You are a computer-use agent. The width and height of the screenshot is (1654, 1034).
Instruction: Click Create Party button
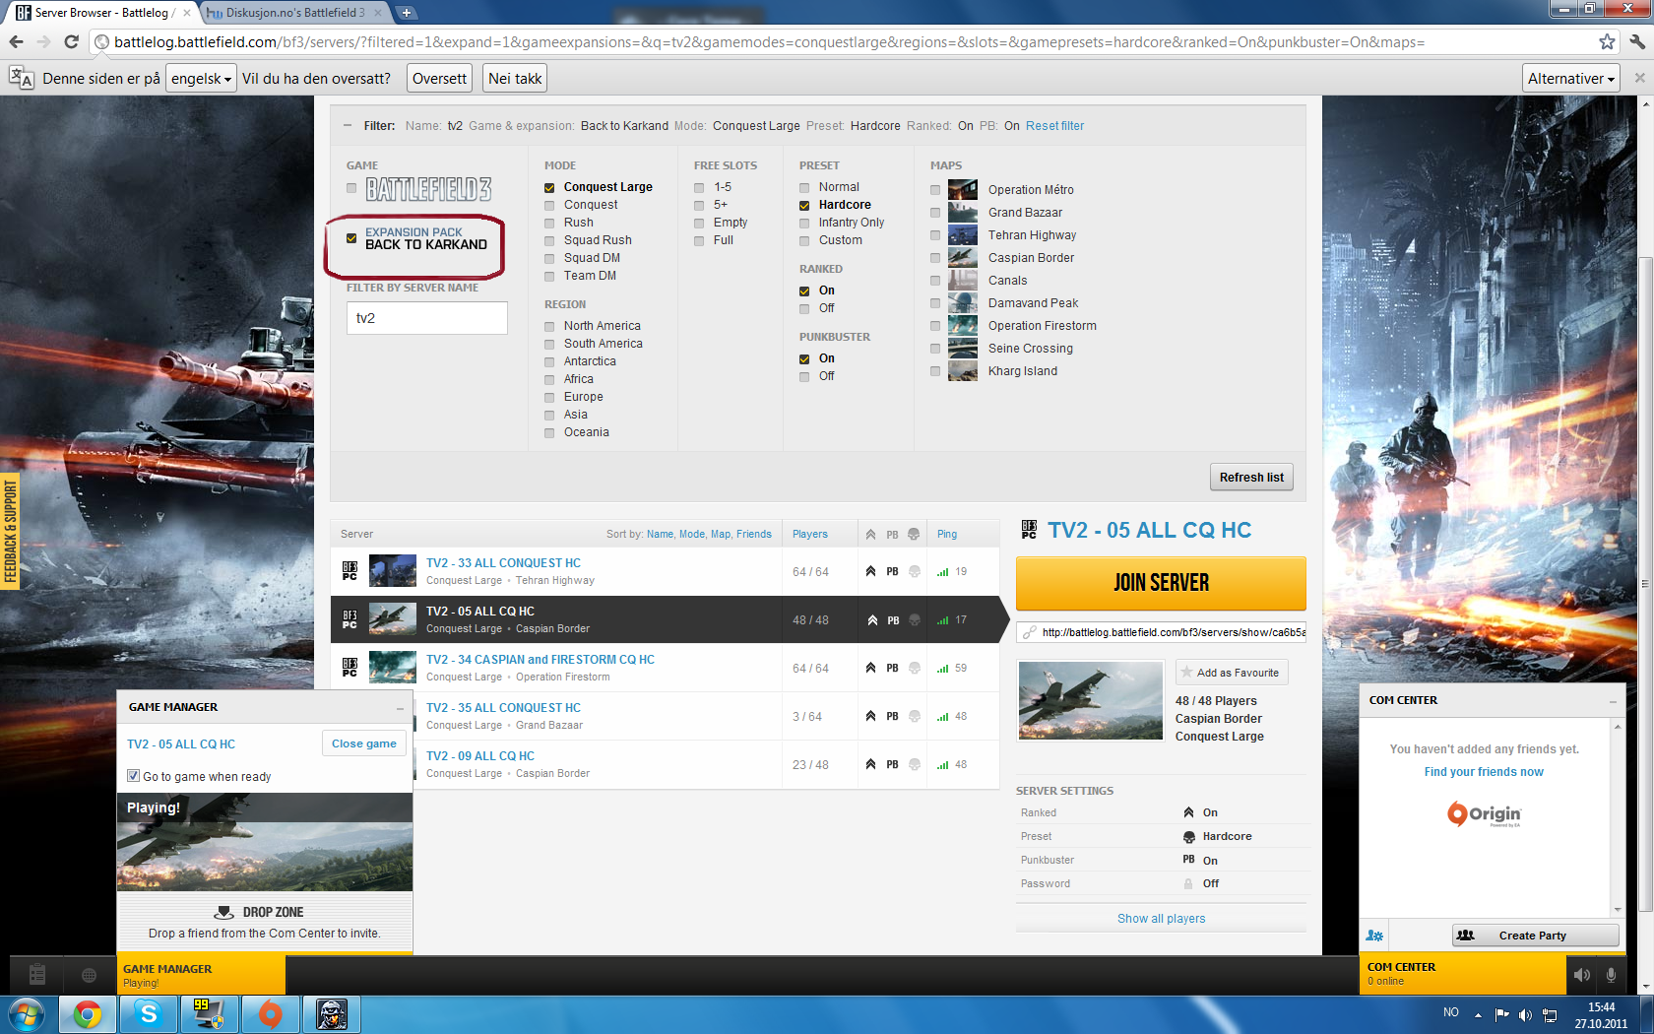click(x=1535, y=936)
